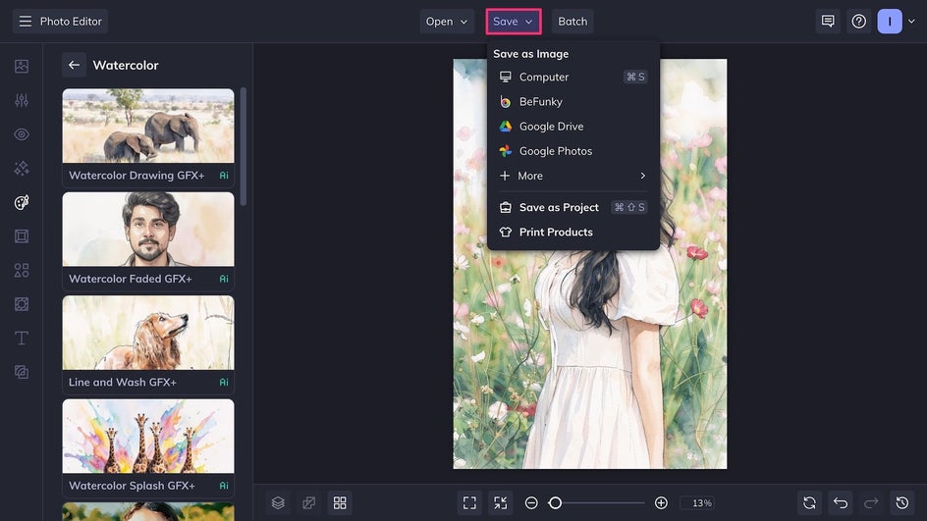Save image to Google Photos
This screenshot has width=927, height=521.
click(x=573, y=151)
